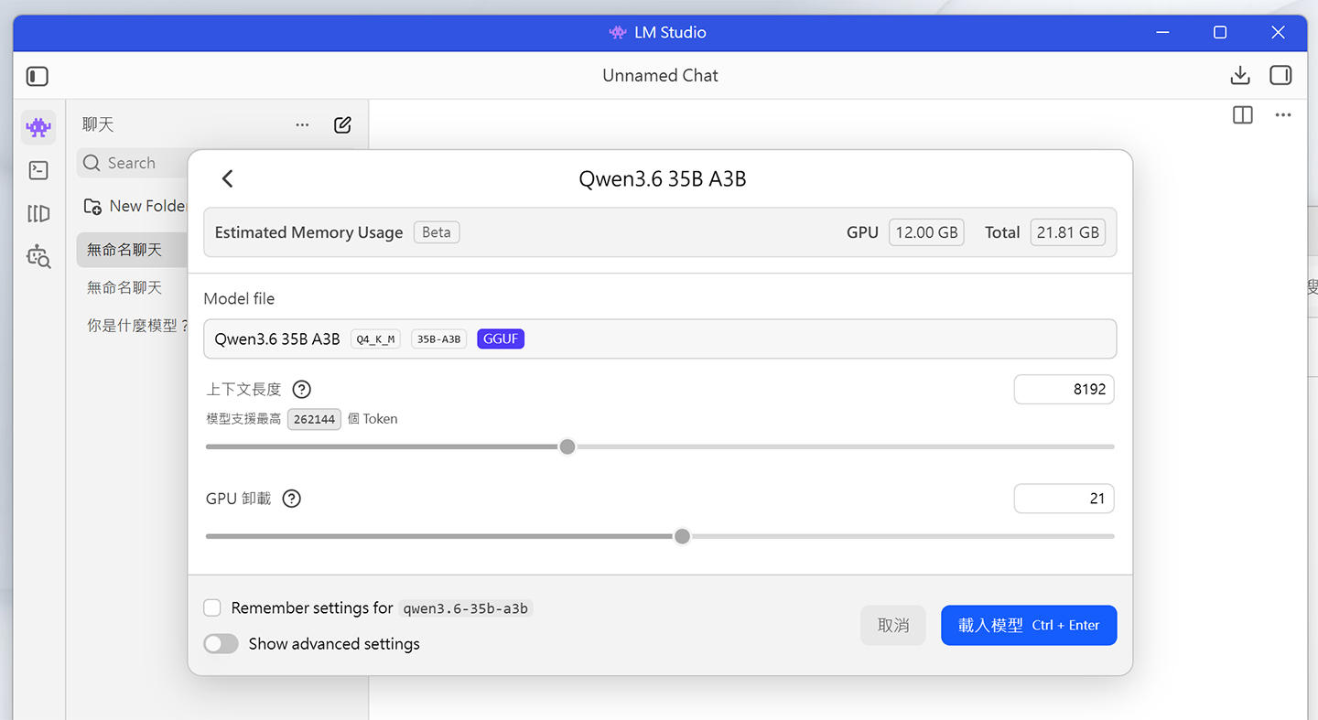Click the LM Studio logo in the title bar

[x=618, y=32]
